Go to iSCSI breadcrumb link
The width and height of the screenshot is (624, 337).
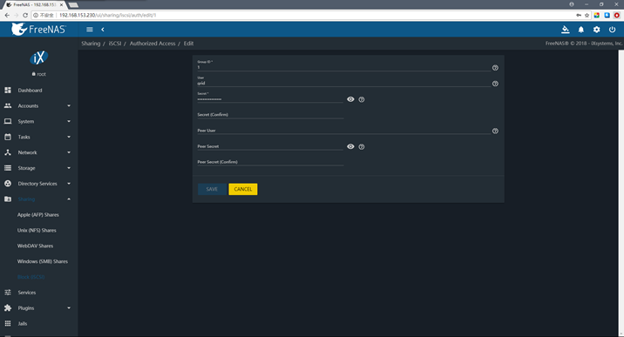pyautogui.click(x=115, y=44)
